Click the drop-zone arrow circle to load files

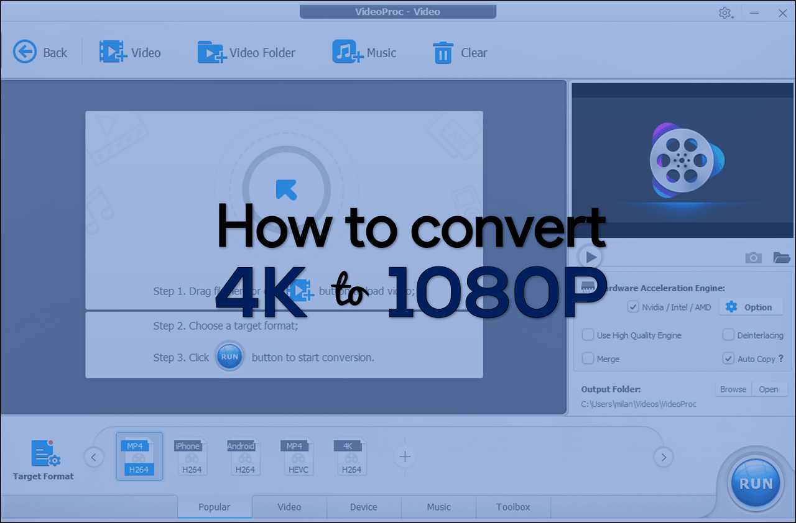286,189
